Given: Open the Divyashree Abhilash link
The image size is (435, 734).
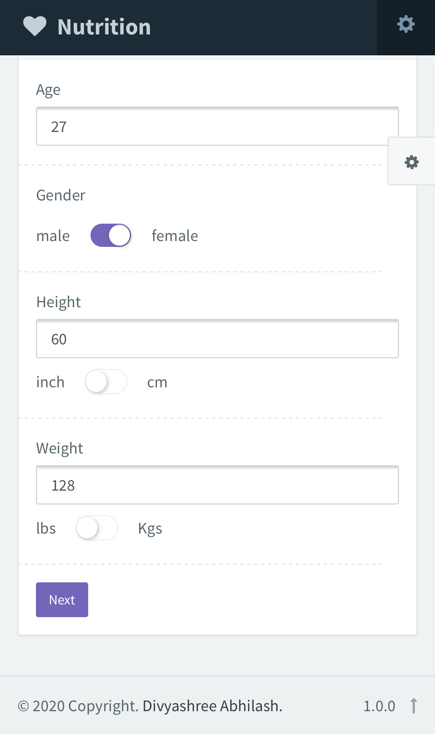Looking at the screenshot, I should (x=213, y=706).
